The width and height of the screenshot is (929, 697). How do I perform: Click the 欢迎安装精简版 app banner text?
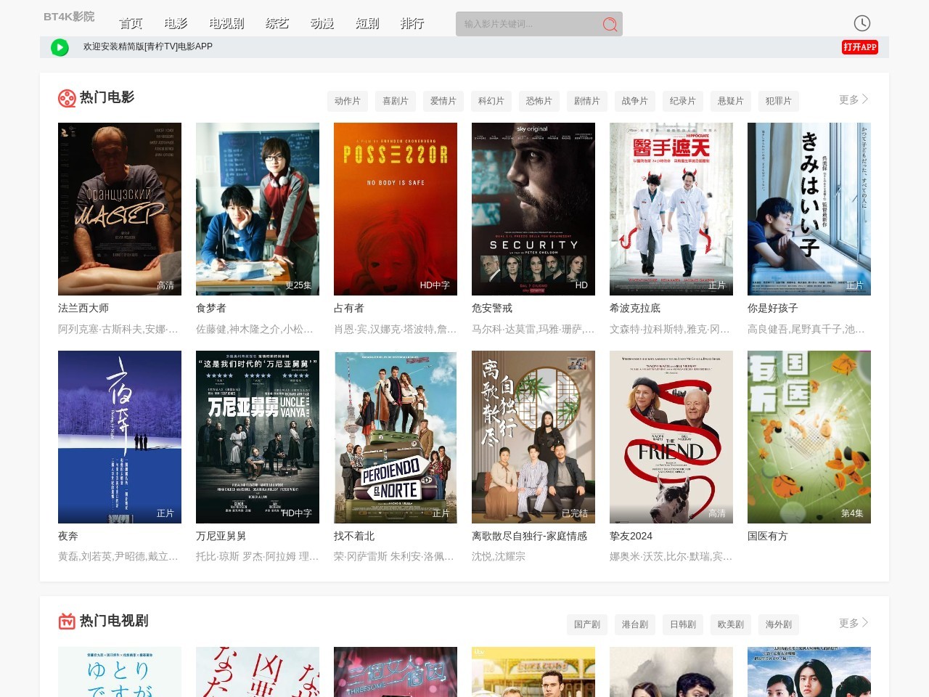(x=148, y=46)
